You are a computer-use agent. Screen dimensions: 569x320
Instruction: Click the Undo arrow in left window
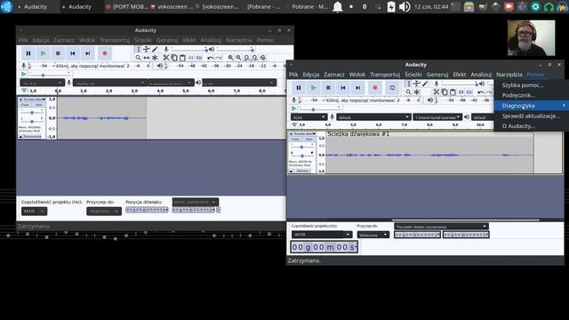click(210, 58)
